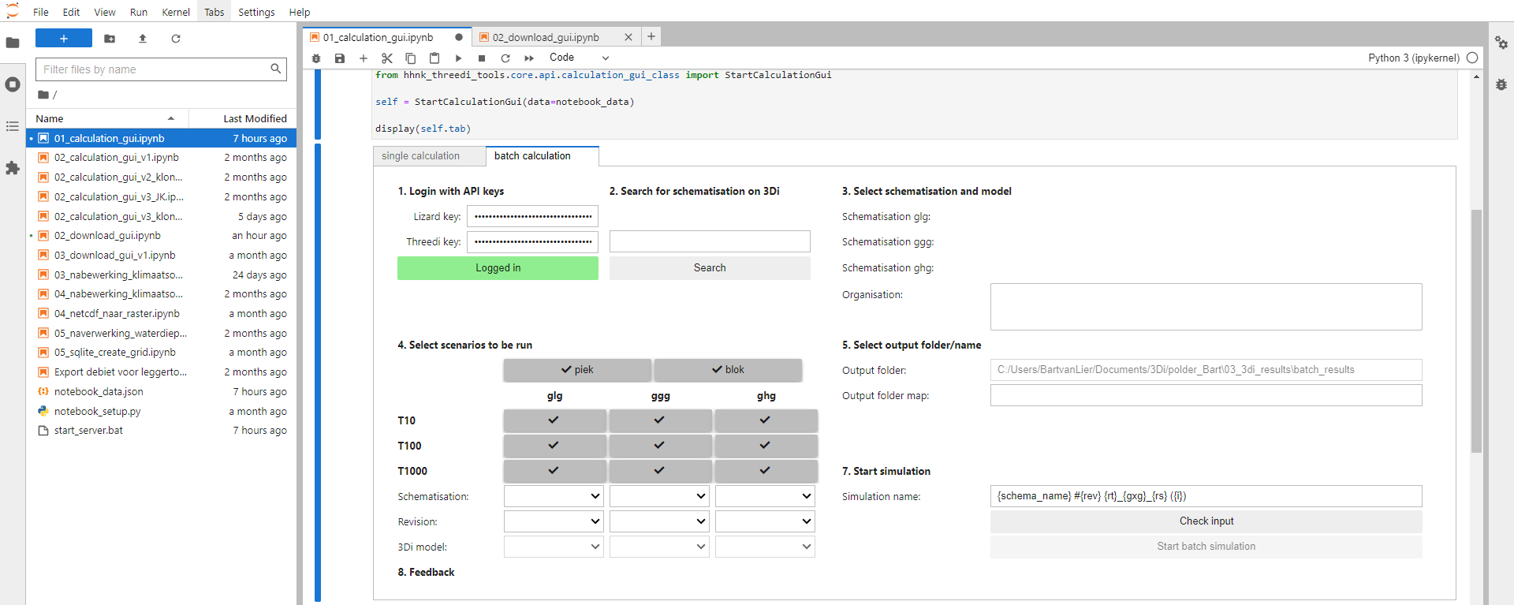This screenshot has width=1514, height=605.
Task: Open notebook_data.json in file list
Action: pos(162,392)
